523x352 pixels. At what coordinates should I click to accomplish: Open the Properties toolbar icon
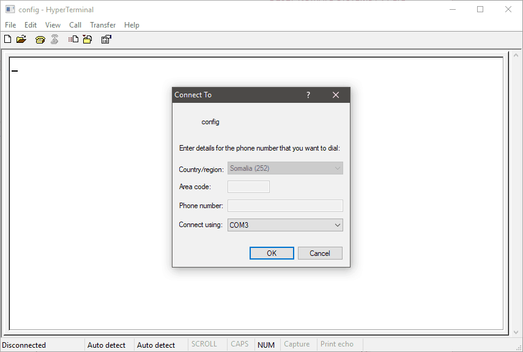(x=106, y=40)
